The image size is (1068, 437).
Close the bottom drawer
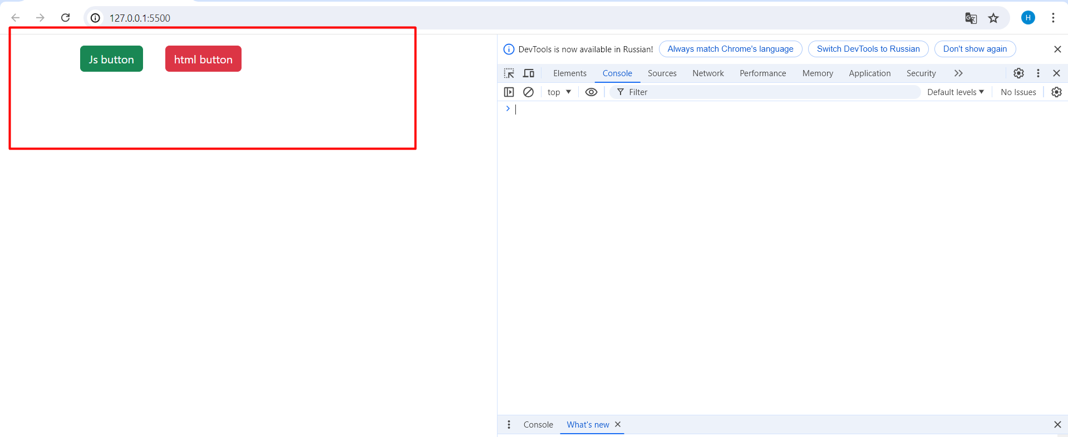coord(1057,425)
